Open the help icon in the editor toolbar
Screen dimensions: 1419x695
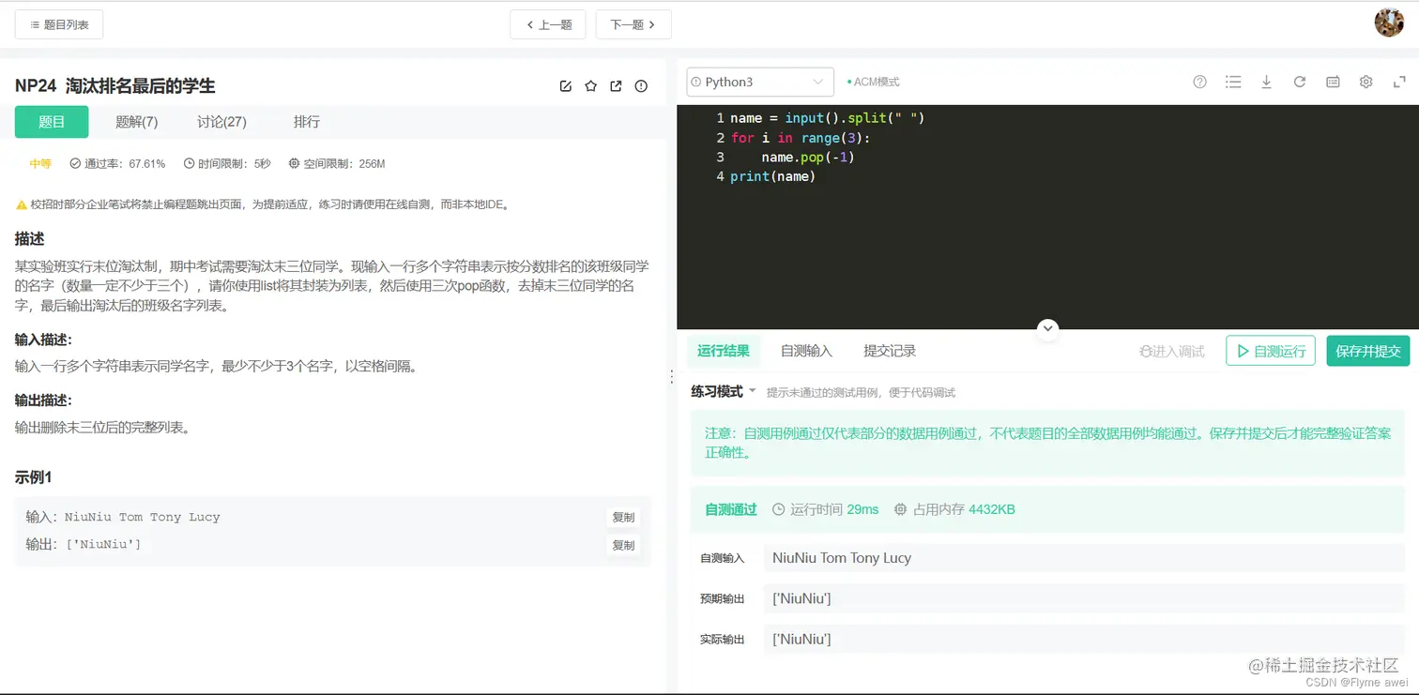click(x=1199, y=82)
